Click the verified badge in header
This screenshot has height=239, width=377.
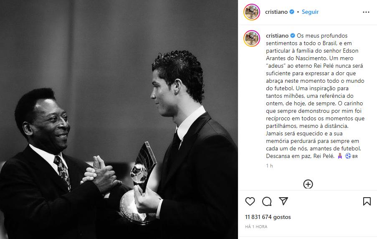click(292, 12)
